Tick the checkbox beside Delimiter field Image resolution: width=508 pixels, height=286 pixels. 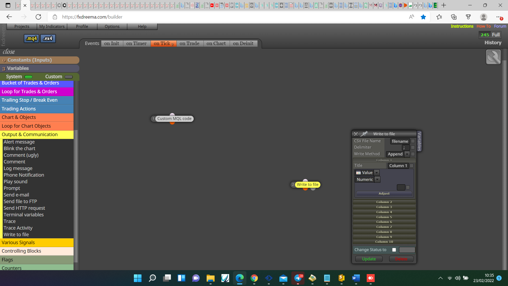(x=413, y=148)
